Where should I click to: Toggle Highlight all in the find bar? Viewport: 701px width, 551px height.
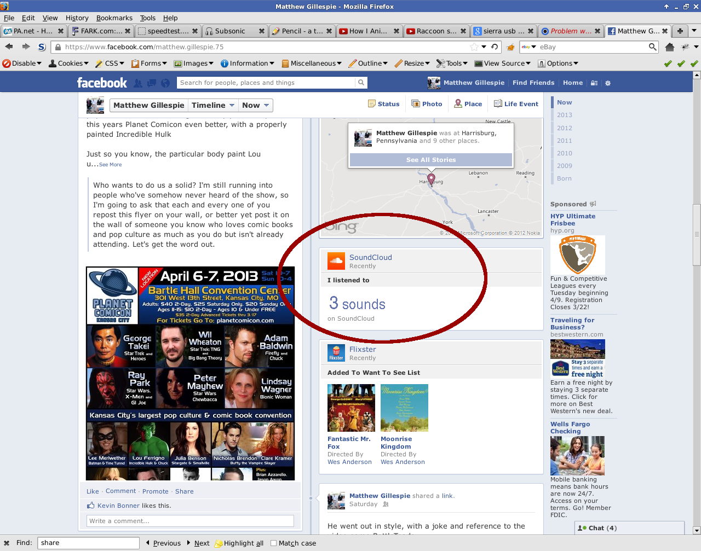(239, 543)
